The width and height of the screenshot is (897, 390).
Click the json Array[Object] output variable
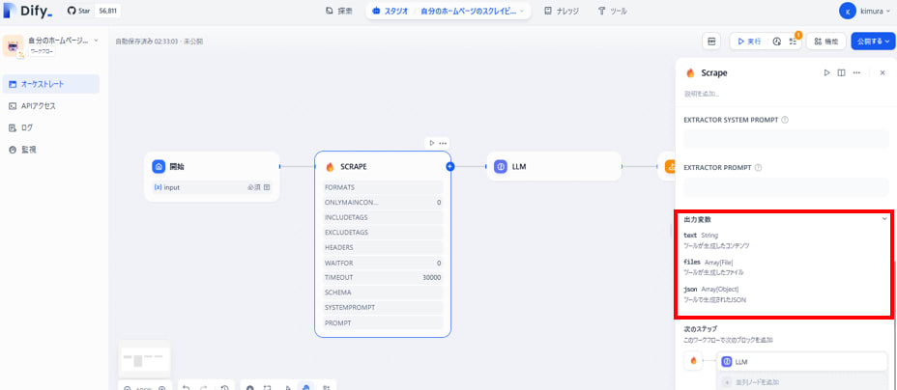click(x=711, y=289)
